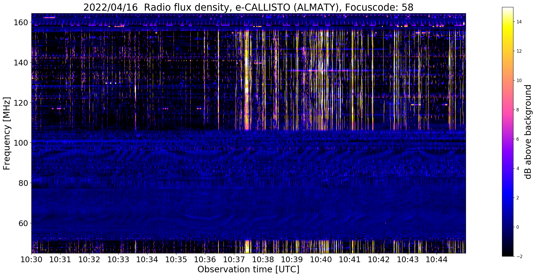Click the 10:40 time tick label
This screenshot has width=536, height=277.
321,259
